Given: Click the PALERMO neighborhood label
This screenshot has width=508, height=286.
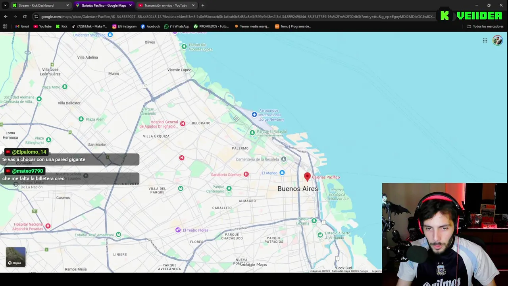Looking at the screenshot, I should tap(240, 148).
